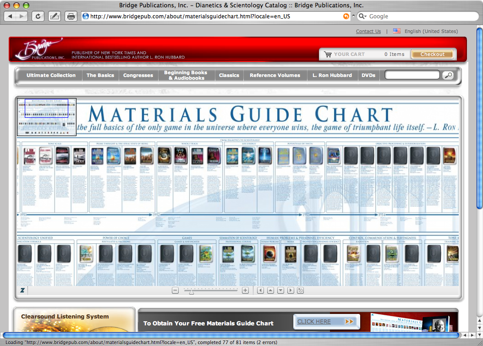Screen dimensions: 483x346
Task: Open the Google search magnifier dropdown
Action: [x=362, y=16]
